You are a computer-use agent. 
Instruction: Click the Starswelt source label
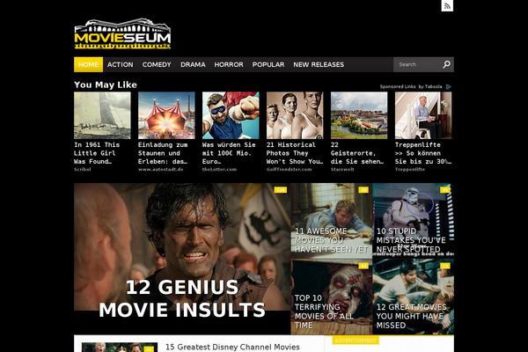point(342,170)
